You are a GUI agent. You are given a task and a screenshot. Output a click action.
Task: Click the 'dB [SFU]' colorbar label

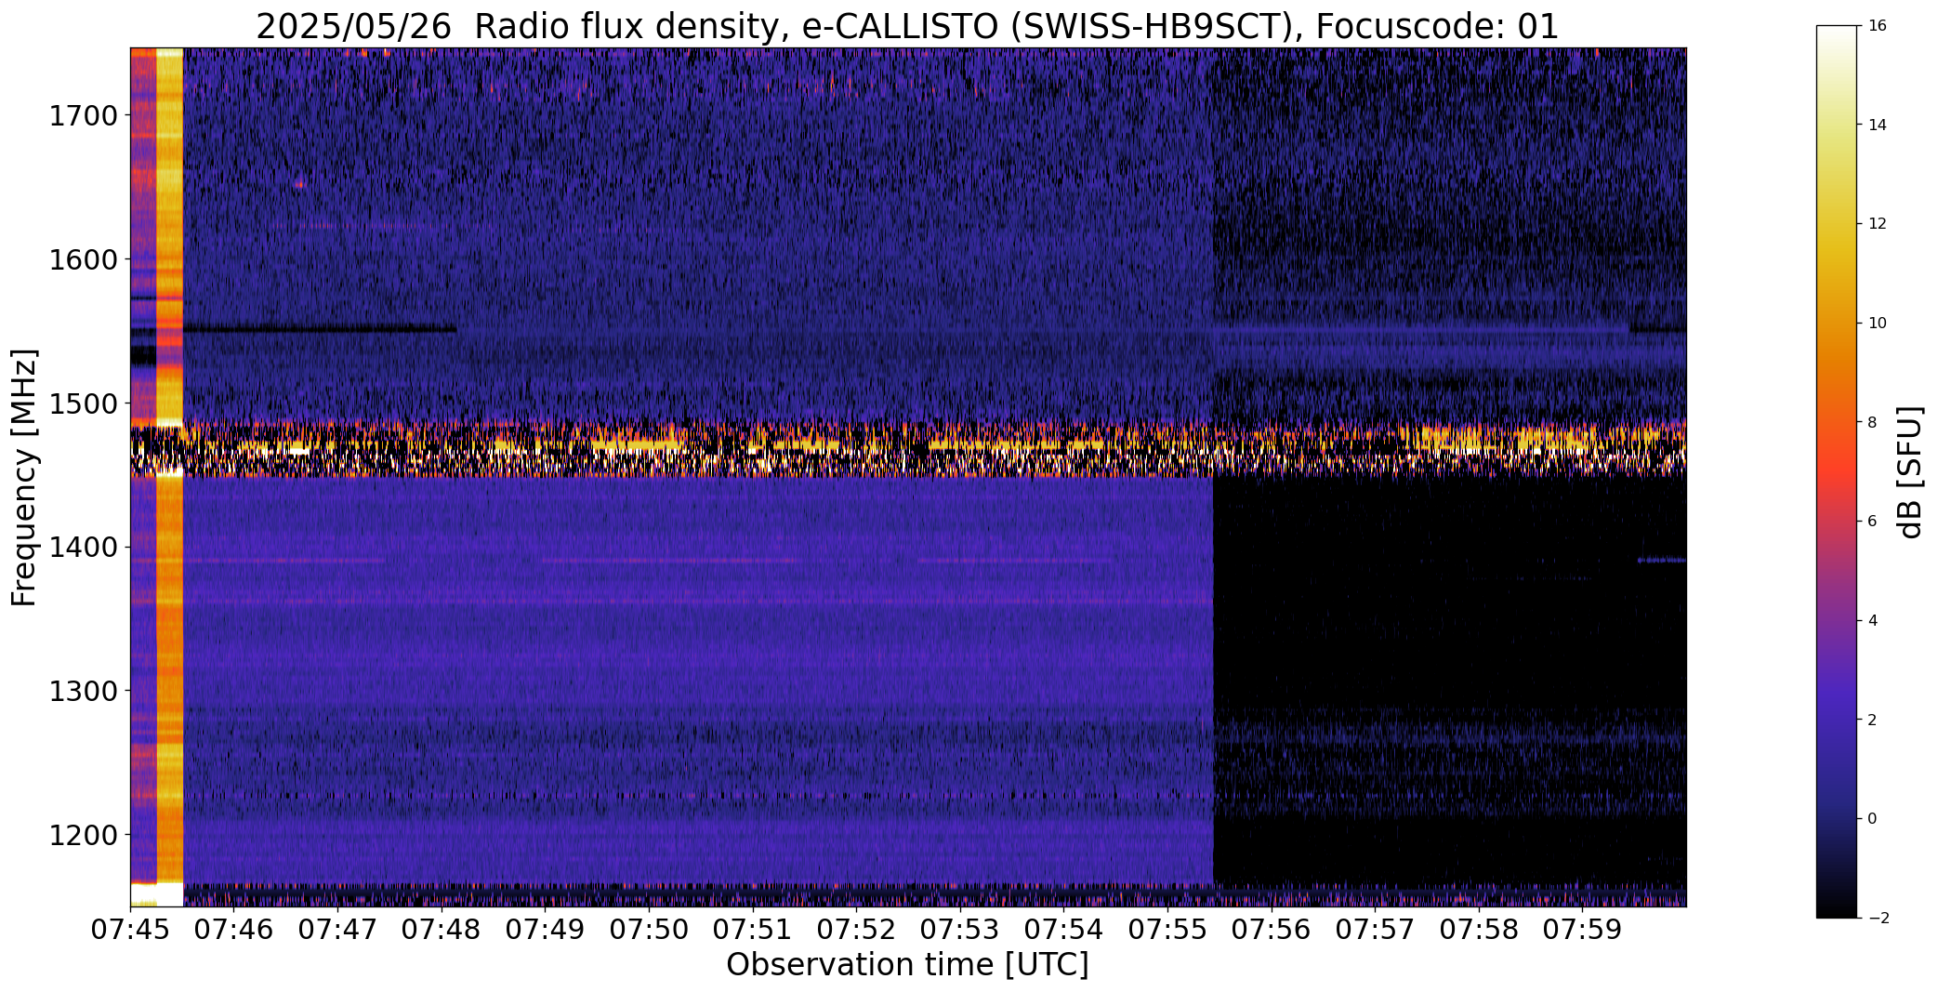coord(1911,471)
